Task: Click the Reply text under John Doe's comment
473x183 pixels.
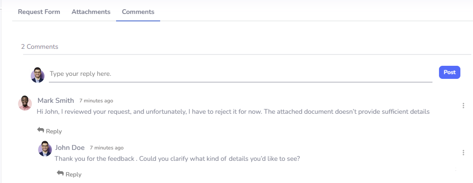Action: tap(73, 174)
